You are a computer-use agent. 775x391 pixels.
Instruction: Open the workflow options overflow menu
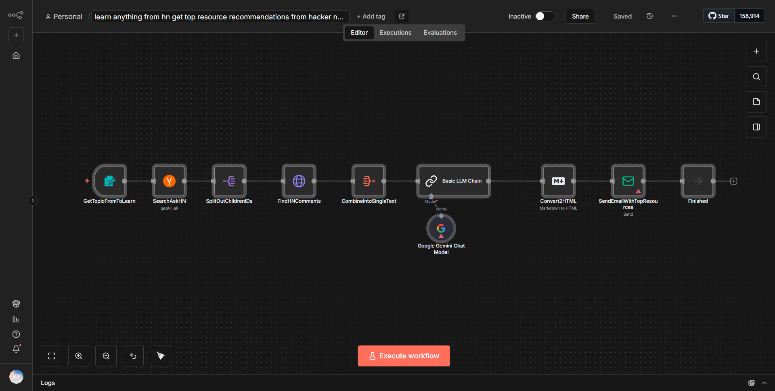pyautogui.click(x=674, y=16)
